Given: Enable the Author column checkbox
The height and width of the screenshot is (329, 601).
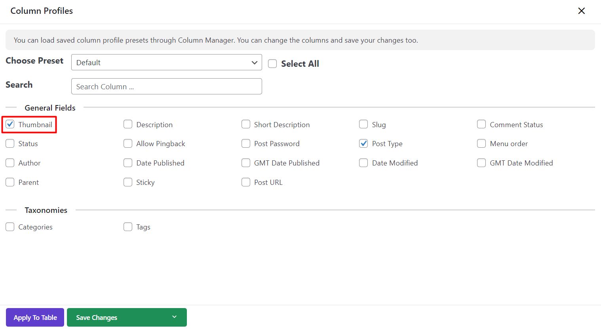Looking at the screenshot, I should [x=10, y=163].
